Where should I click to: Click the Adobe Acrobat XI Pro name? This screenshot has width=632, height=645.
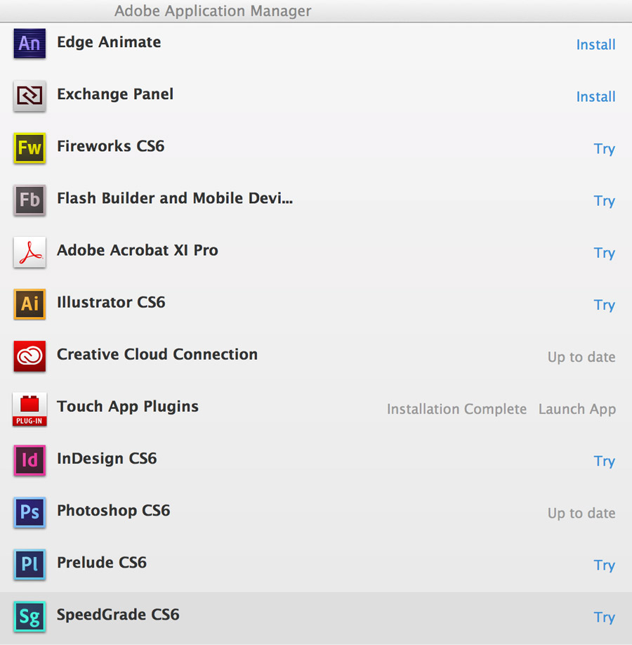(x=138, y=250)
